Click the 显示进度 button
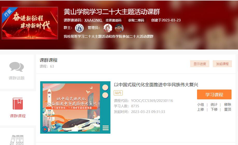 click(x=200, y=64)
